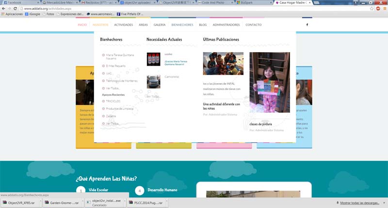This screenshot has height=208, width=388.
Task: Open the ACTIVIDADES menu item
Action: [123, 25]
